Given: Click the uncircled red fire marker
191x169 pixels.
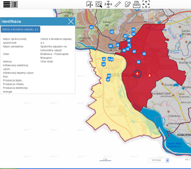Looking at the screenshot, I should tap(150, 75).
